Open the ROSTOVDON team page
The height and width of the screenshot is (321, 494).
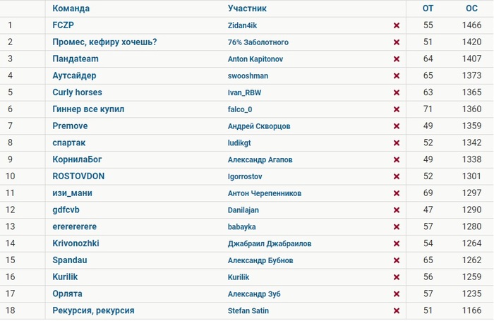point(78,176)
